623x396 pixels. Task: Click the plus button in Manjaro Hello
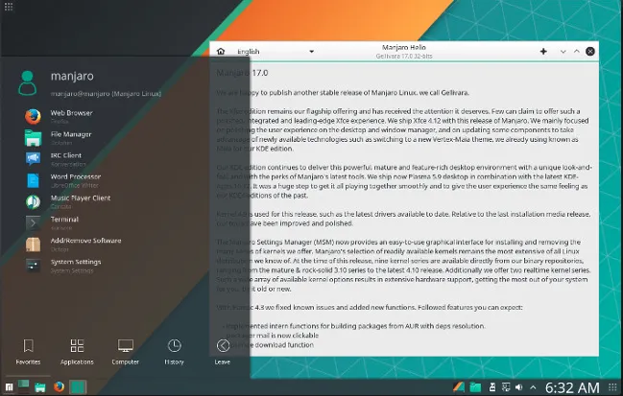tap(543, 51)
